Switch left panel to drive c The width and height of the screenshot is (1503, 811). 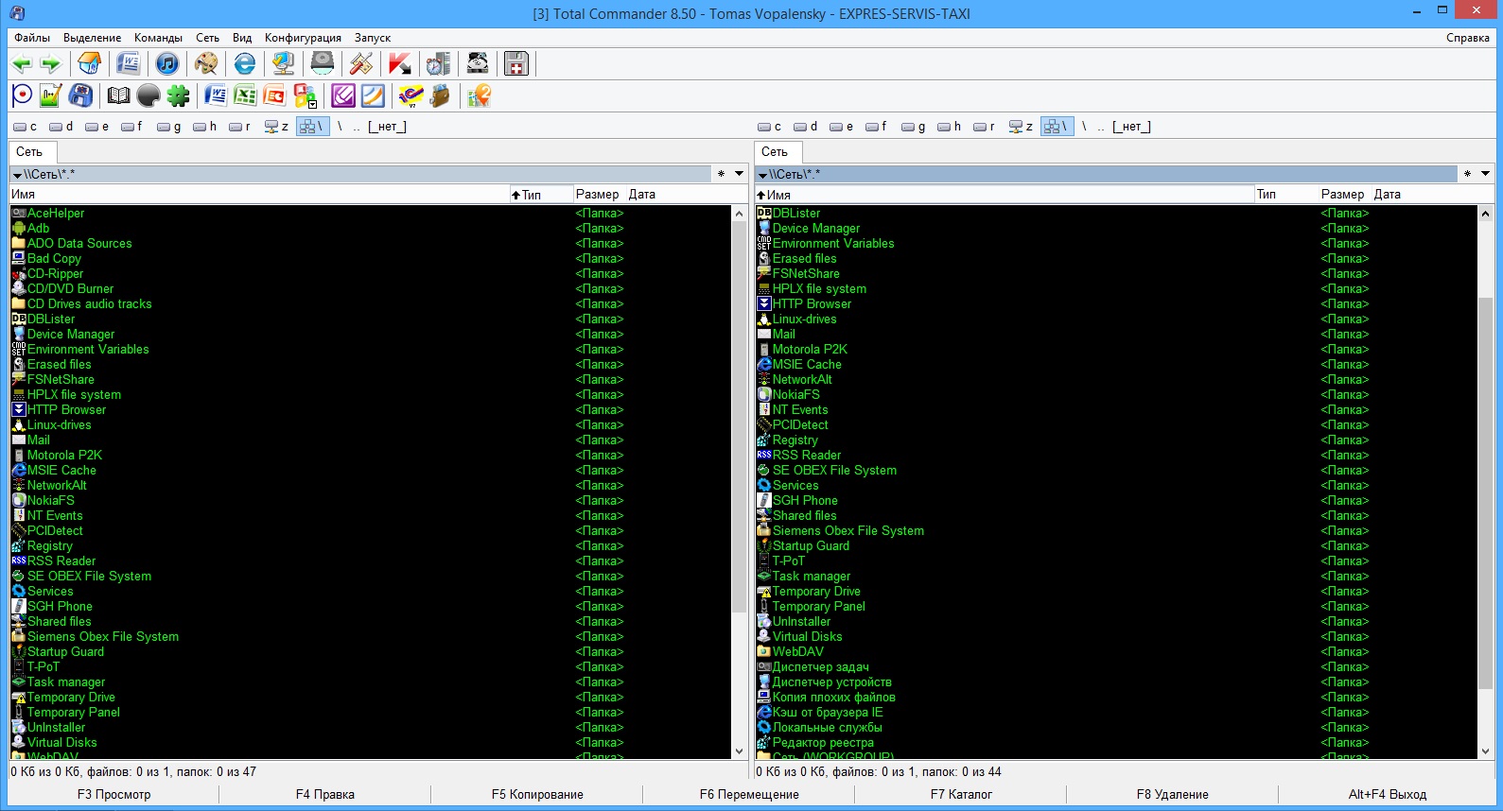(x=26, y=127)
